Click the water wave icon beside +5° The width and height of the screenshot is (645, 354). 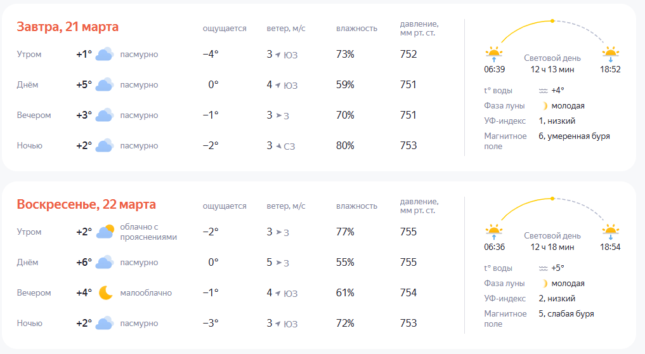coord(543,268)
